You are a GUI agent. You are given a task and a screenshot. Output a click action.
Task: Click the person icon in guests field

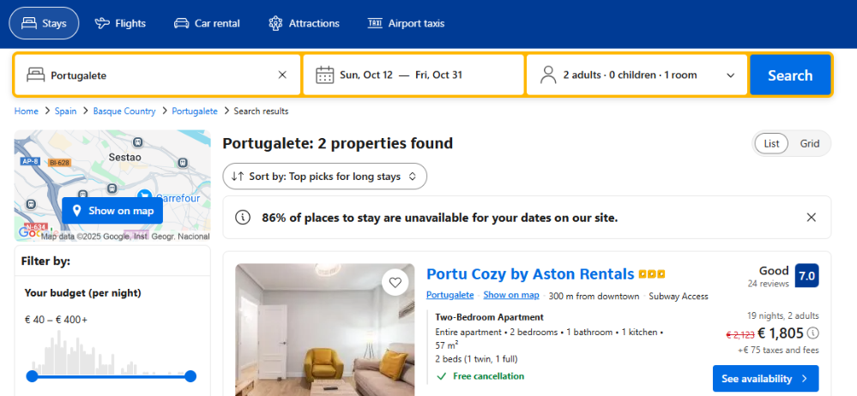click(548, 75)
